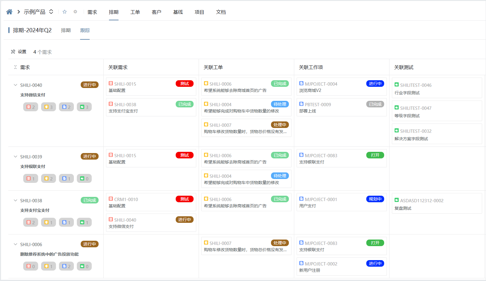Viewport: 486px width, 281px height.
Task: Click the blue count badge under SHILI-0006
Action: (66, 266)
